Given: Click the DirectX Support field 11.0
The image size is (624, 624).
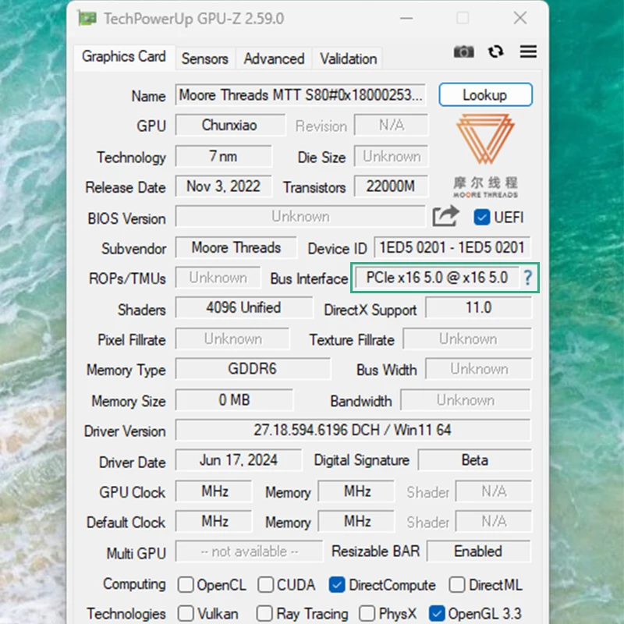Looking at the screenshot, I should [x=478, y=307].
